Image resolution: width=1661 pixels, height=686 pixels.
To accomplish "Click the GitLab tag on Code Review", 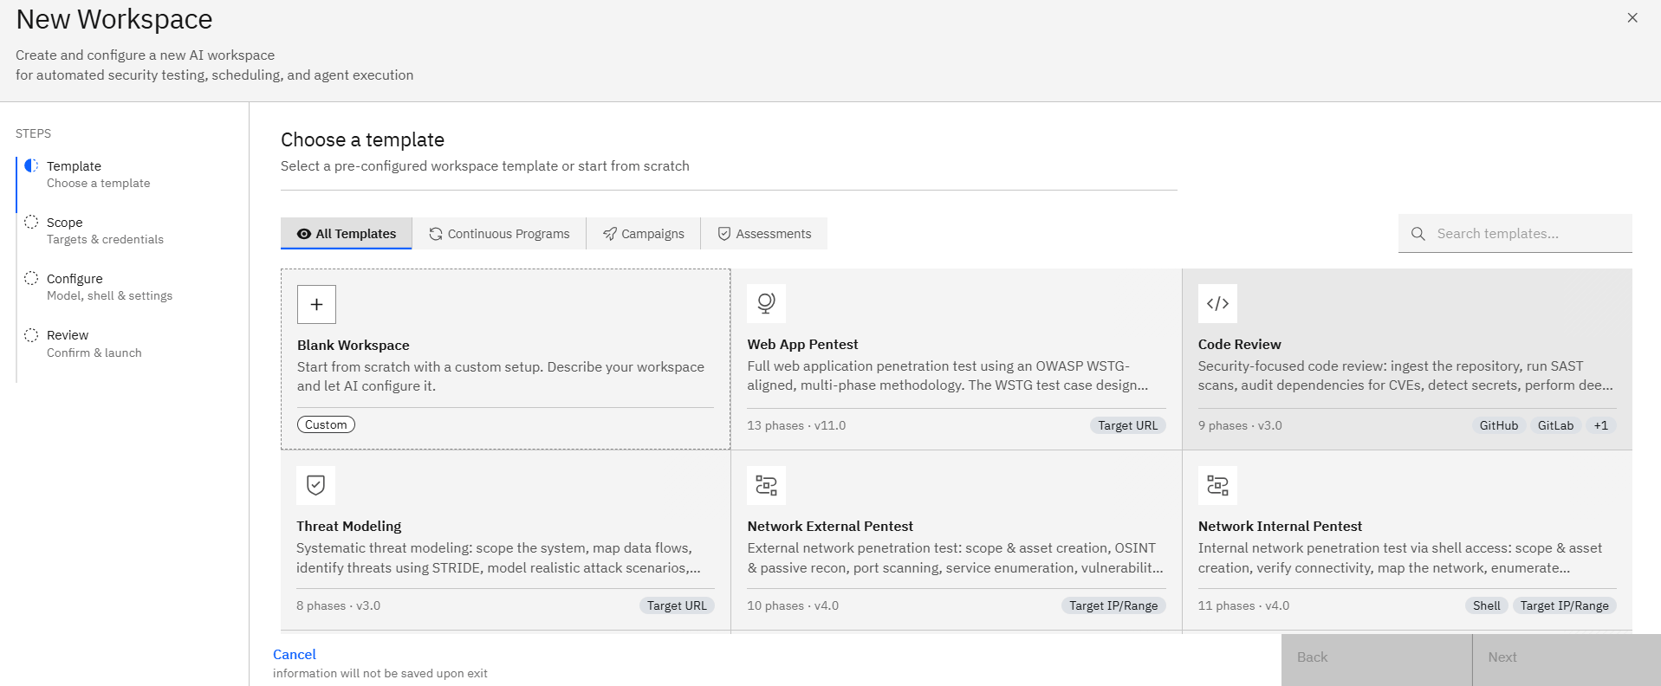I will pos(1555,425).
